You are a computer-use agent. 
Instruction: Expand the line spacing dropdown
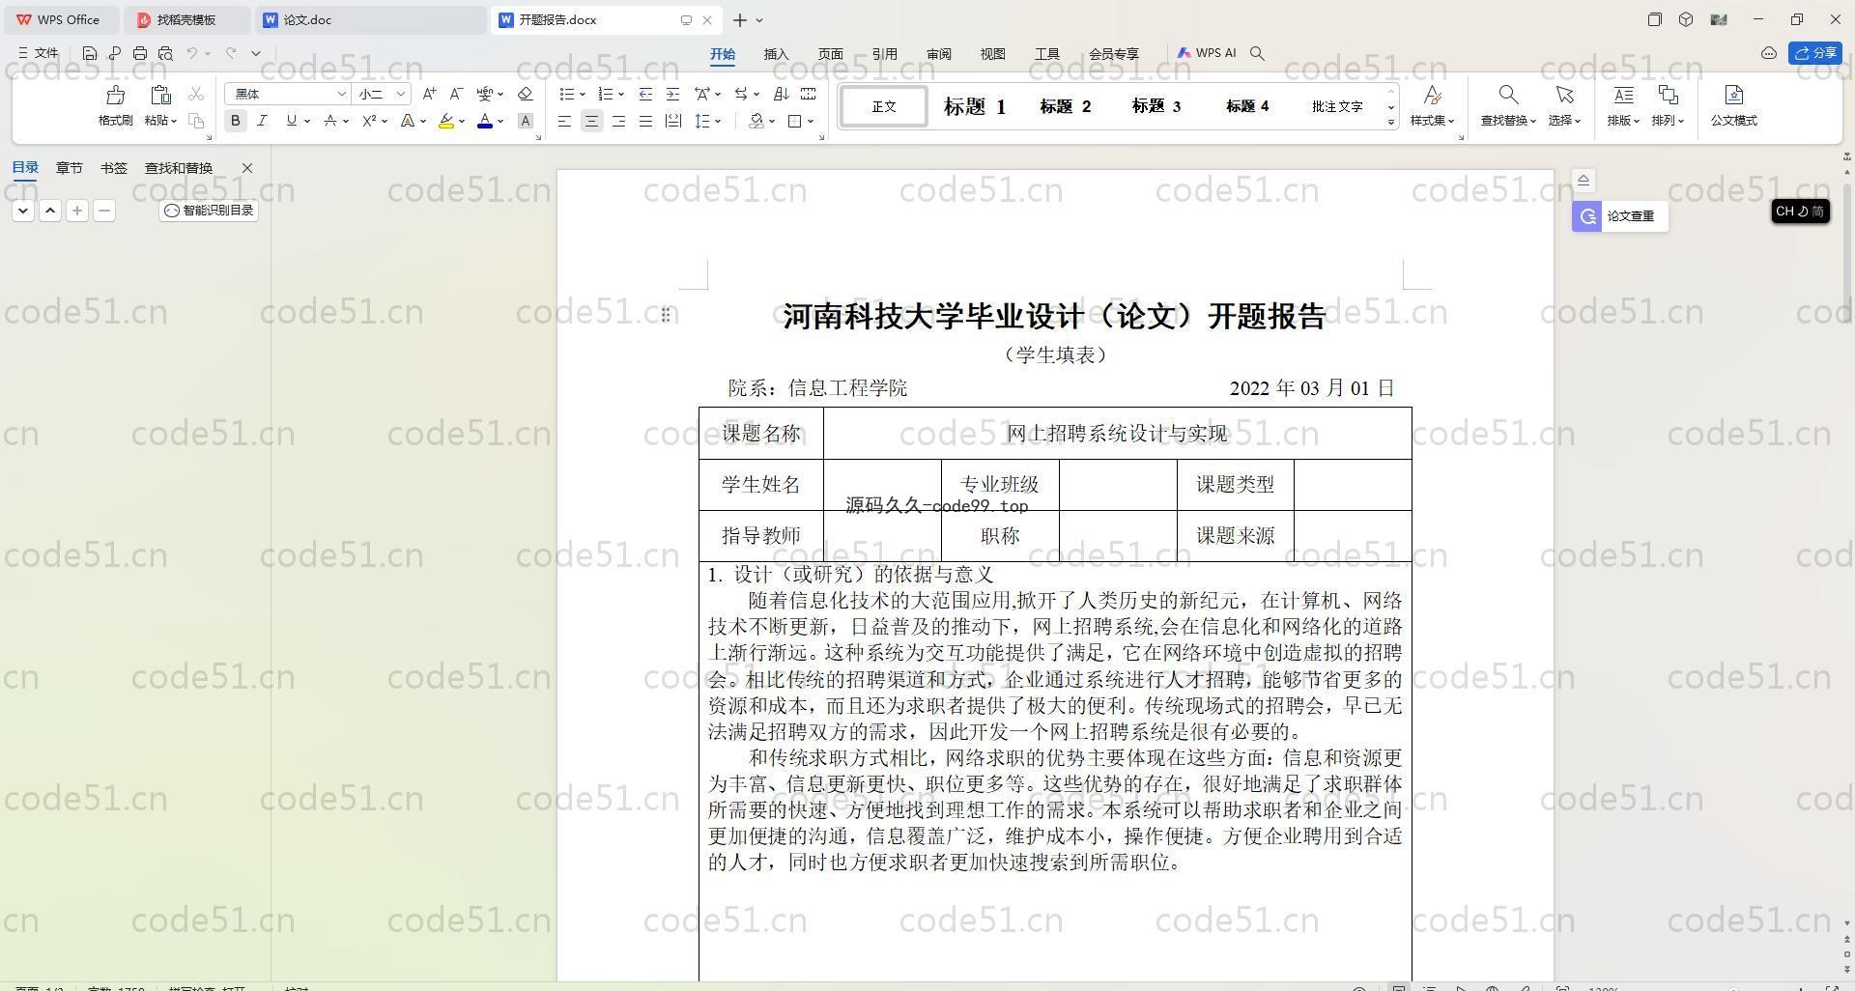point(718,122)
